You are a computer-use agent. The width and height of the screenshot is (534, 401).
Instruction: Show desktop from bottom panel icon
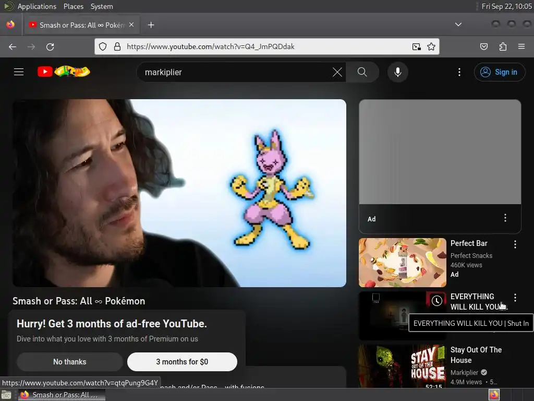[6, 395]
